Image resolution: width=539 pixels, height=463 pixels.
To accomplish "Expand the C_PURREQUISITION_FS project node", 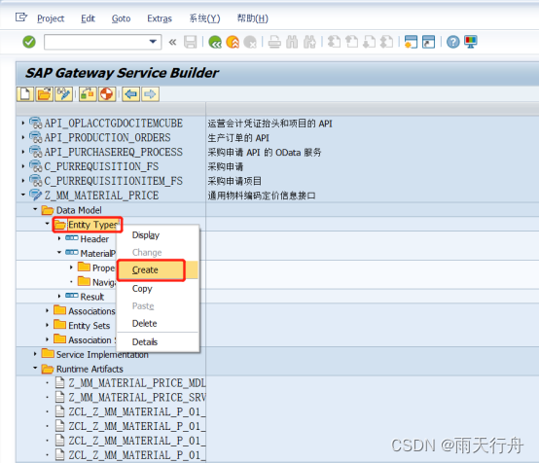I will [23, 166].
